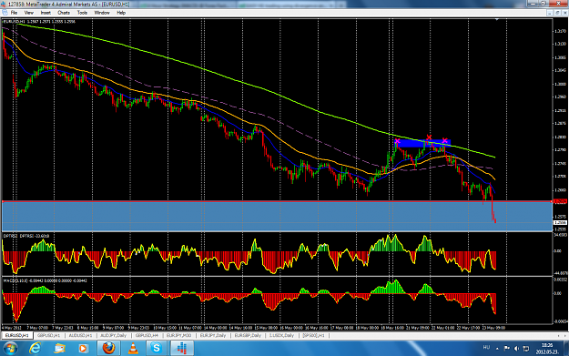Click the current price label on the axis
This screenshot has height=356, width=569.
tap(560, 222)
